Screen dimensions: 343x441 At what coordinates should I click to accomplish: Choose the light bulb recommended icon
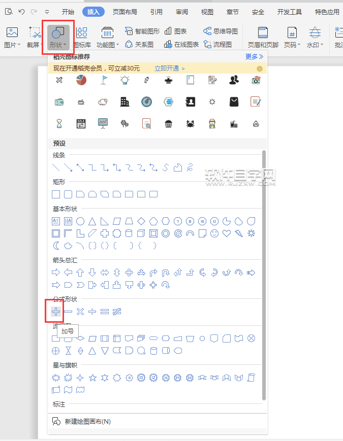(124, 80)
